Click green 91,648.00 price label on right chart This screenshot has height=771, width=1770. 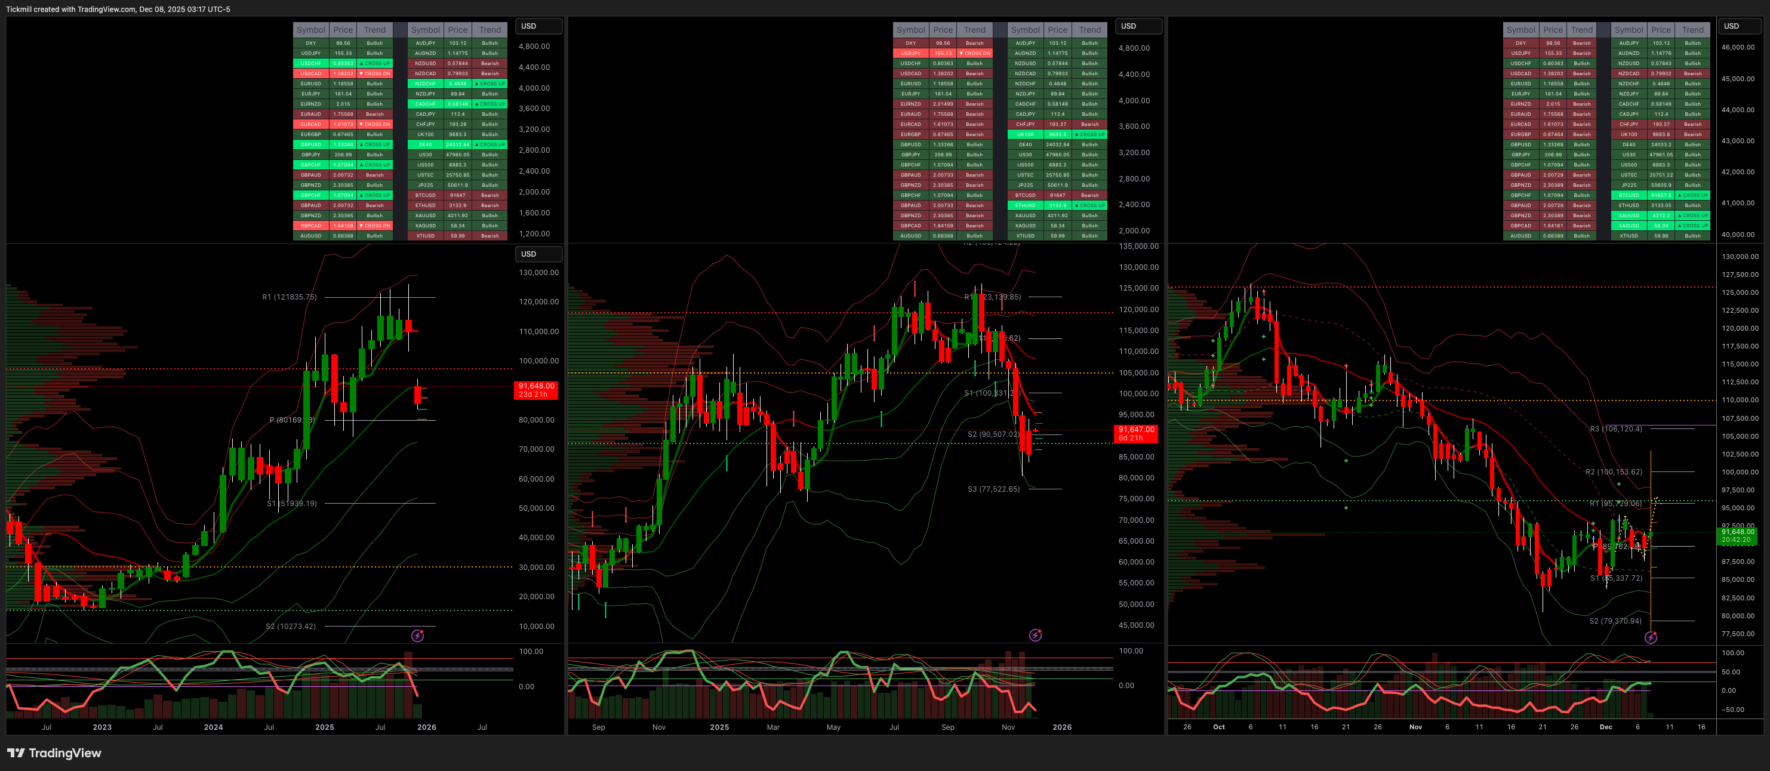(1738, 536)
